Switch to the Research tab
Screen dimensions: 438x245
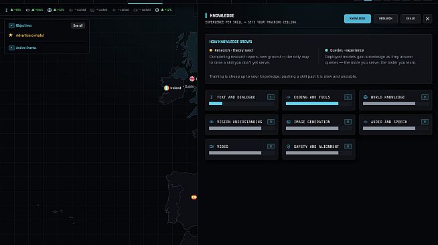[386, 19]
